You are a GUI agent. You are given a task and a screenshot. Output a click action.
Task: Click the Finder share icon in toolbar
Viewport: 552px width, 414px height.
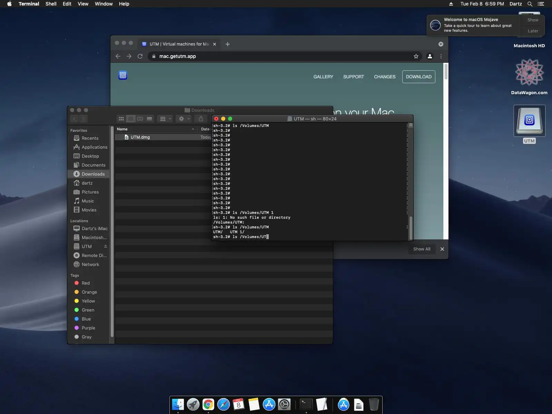(201, 119)
